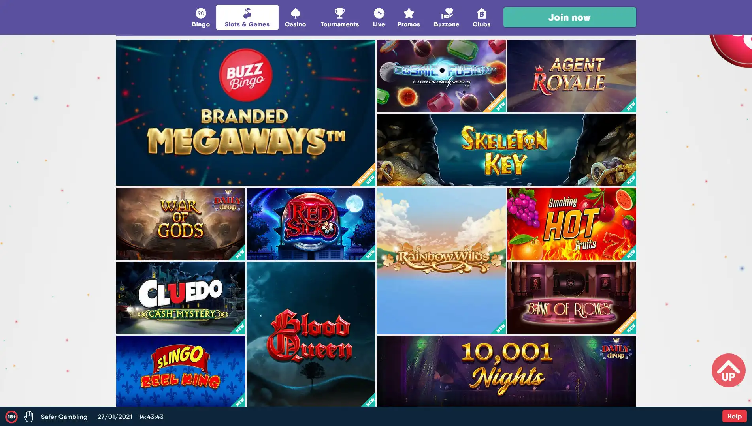Click the 18+ age restriction badge
Screen dimensions: 752x426
11,417
